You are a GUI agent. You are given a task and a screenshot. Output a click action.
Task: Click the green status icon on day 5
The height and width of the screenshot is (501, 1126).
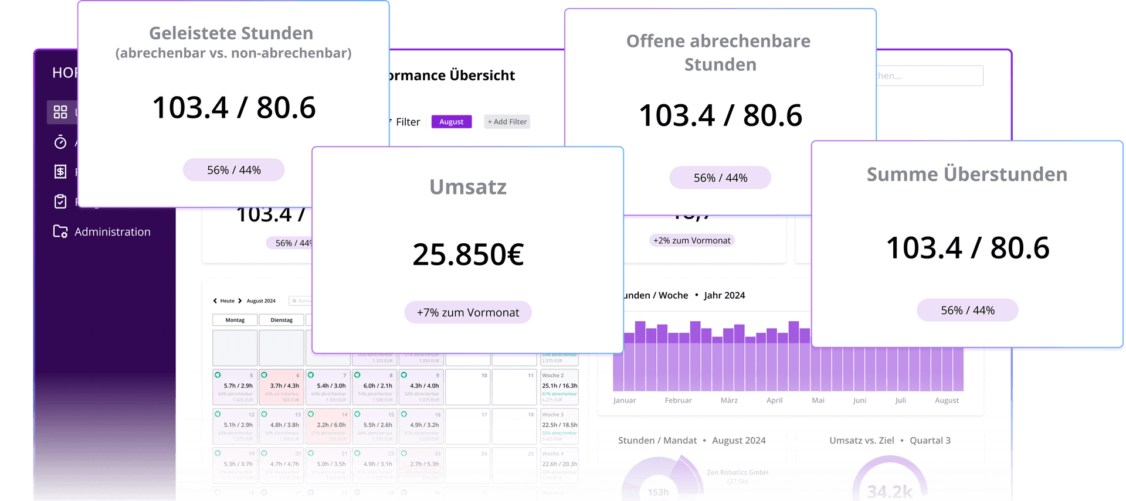[218, 375]
